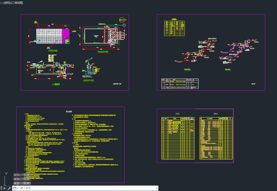277x191 pixels.
Task: Open command line customize wrench menu
Action: pyautogui.click(x=9, y=188)
